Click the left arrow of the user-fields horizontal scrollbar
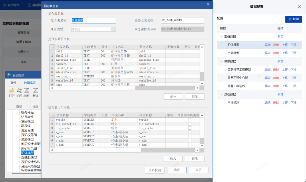The width and height of the screenshot is (306, 182). click(52, 150)
